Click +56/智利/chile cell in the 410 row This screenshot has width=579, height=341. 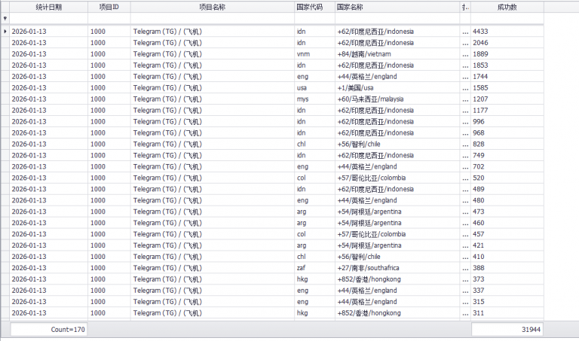(397, 257)
